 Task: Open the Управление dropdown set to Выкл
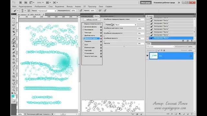coord(126,25)
